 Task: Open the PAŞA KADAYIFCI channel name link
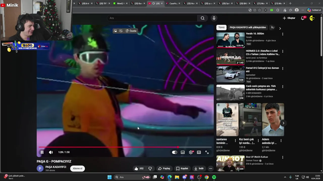(x=56, y=167)
